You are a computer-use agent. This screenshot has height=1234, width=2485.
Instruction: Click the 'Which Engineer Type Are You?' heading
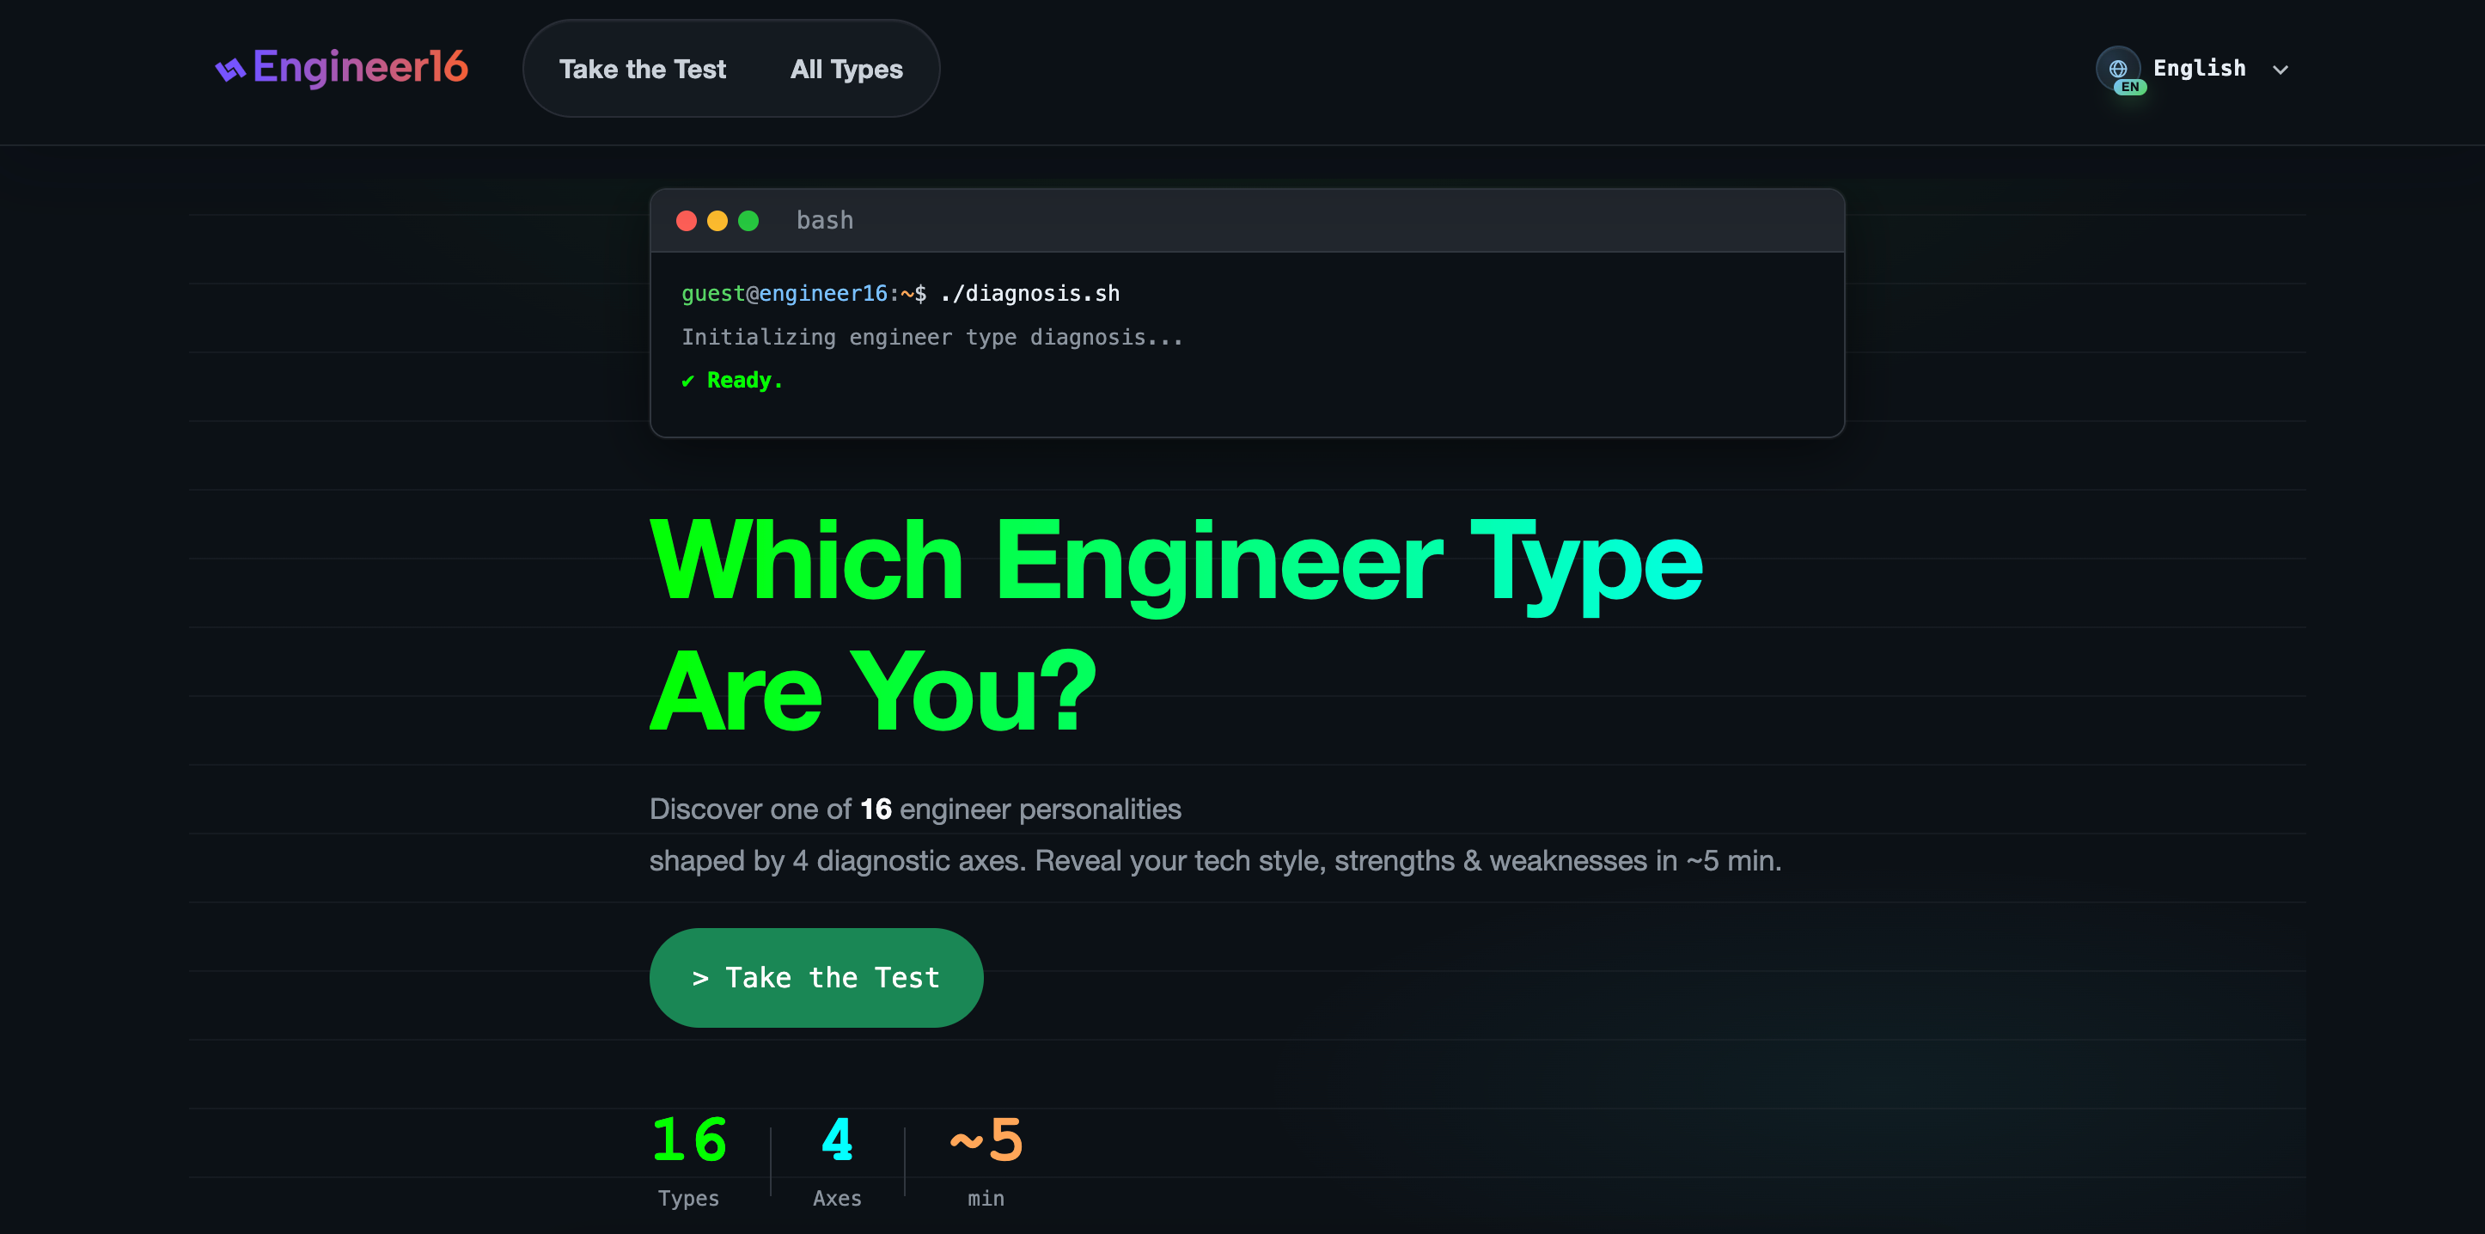(1176, 626)
